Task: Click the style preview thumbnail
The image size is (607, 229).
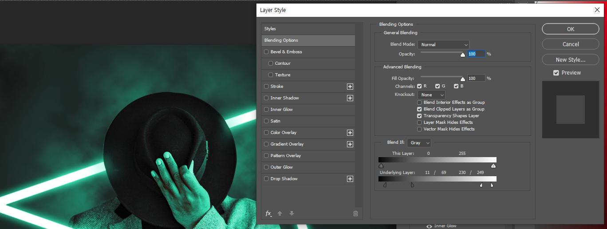Action: [x=571, y=109]
